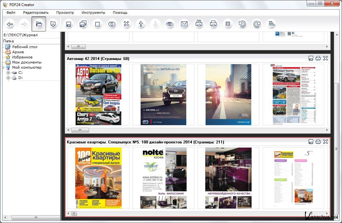The width and height of the screenshot is (342, 223).
Task: Click the move up arrow toolbar icon
Action: [141, 24]
